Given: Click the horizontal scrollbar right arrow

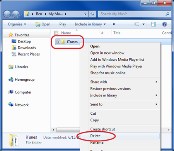Looking at the screenshot, I should point(169,130).
